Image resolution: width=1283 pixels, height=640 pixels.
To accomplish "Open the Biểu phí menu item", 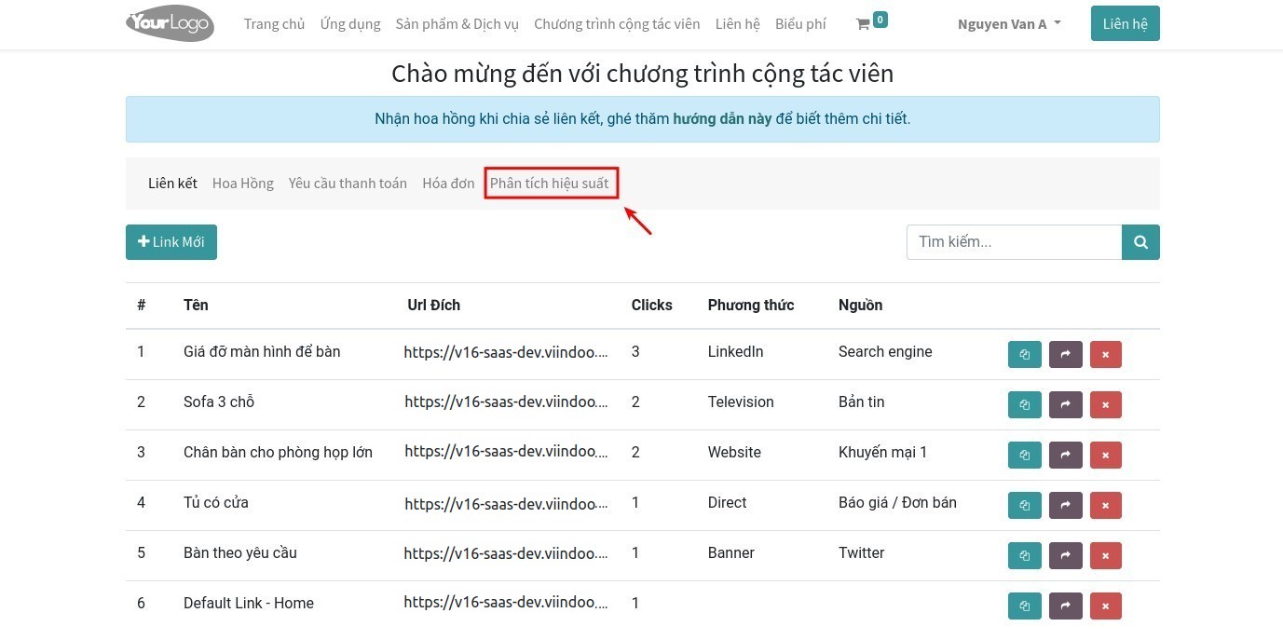I will pos(800,24).
